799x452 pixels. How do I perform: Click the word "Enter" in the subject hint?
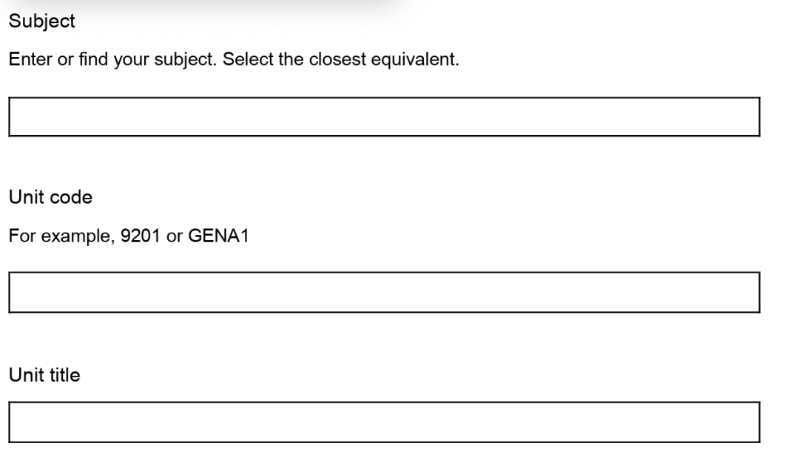coord(27,59)
